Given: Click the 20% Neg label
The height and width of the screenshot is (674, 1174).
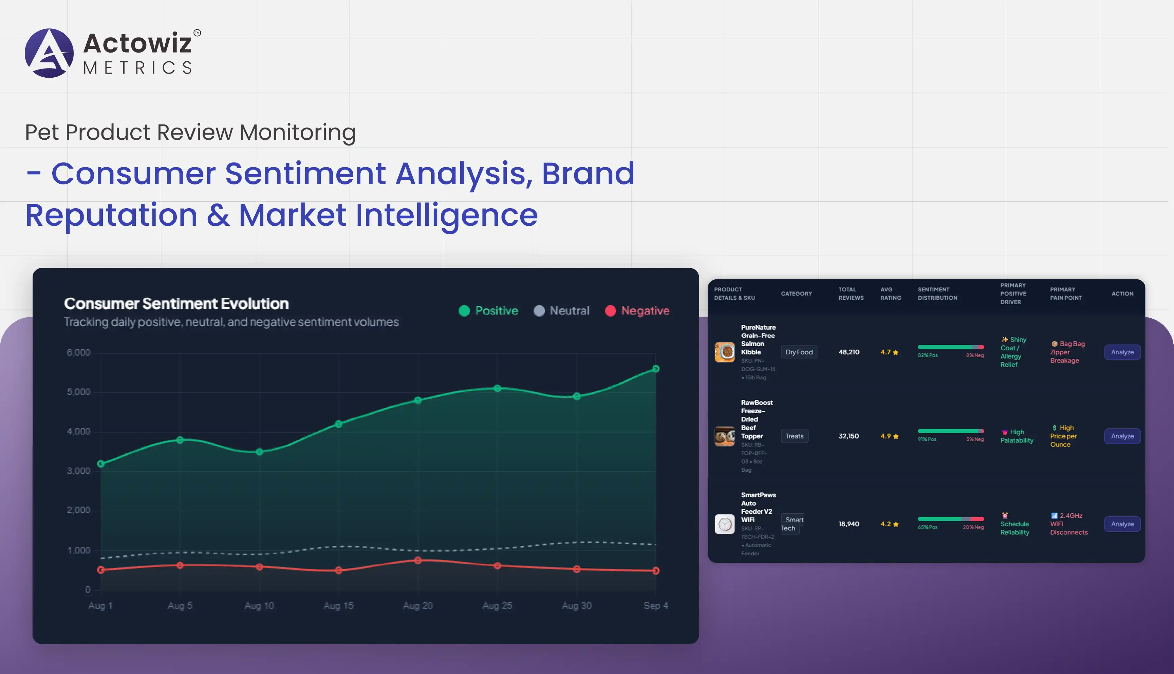Looking at the screenshot, I should click(973, 527).
